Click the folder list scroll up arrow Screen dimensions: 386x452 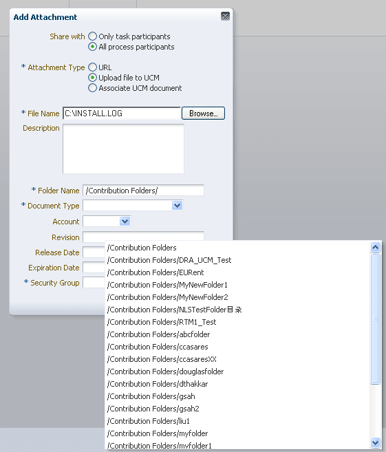point(375,247)
